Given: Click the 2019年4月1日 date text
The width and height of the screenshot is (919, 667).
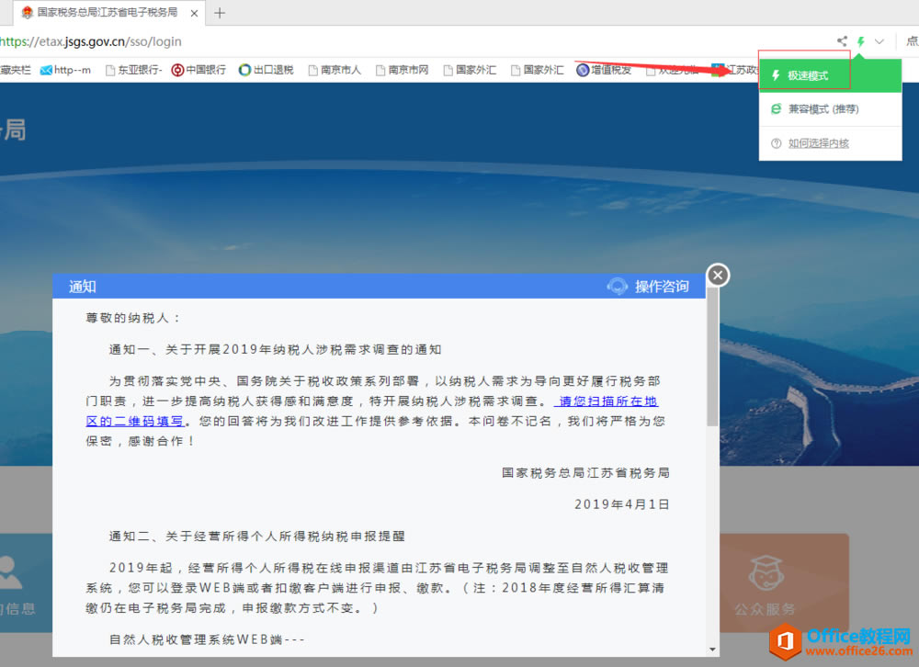Looking at the screenshot, I should pos(621,504).
